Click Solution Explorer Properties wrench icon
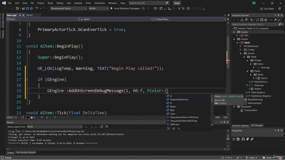Screen dimensions: 285x160 pyautogui.click(x=275, y=20)
